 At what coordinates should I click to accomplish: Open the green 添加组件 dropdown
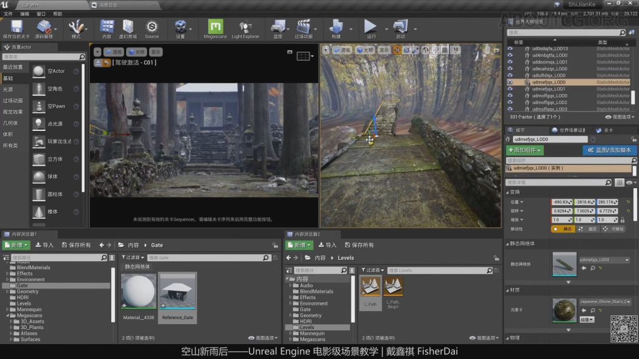(x=525, y=150)
